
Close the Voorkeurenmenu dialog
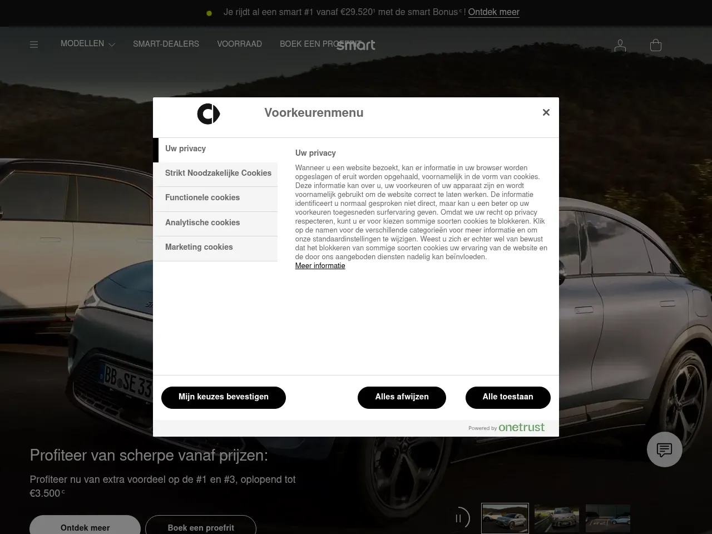coord(546,112)
